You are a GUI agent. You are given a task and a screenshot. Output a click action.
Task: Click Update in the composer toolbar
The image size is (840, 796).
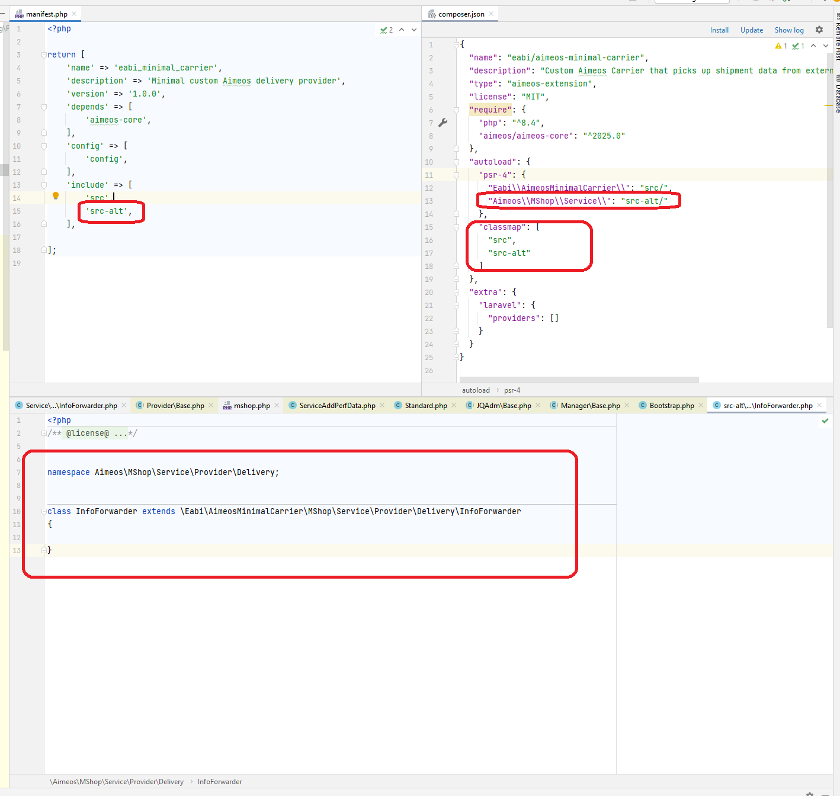click(751, 30)
